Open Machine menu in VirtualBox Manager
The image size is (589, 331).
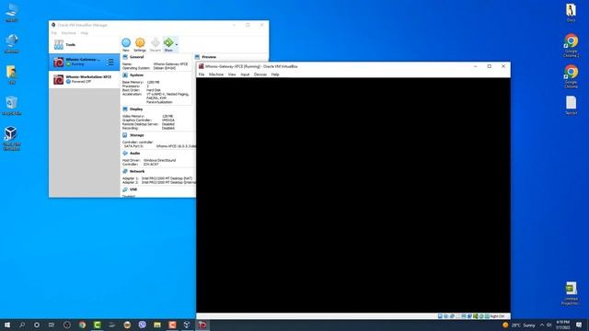click(x=69, y=33)
